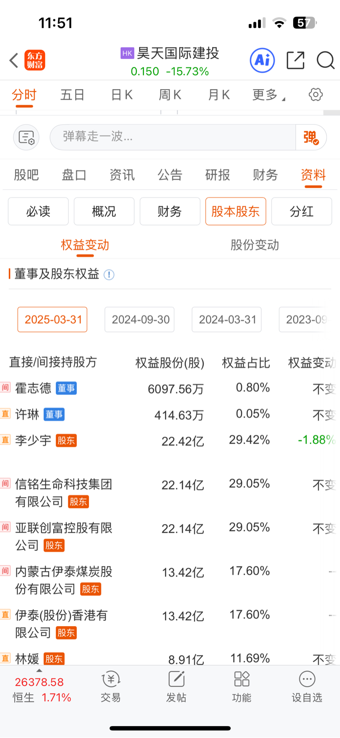Open the 公告 tab
340x738 pixels.
tap(170, 175)
